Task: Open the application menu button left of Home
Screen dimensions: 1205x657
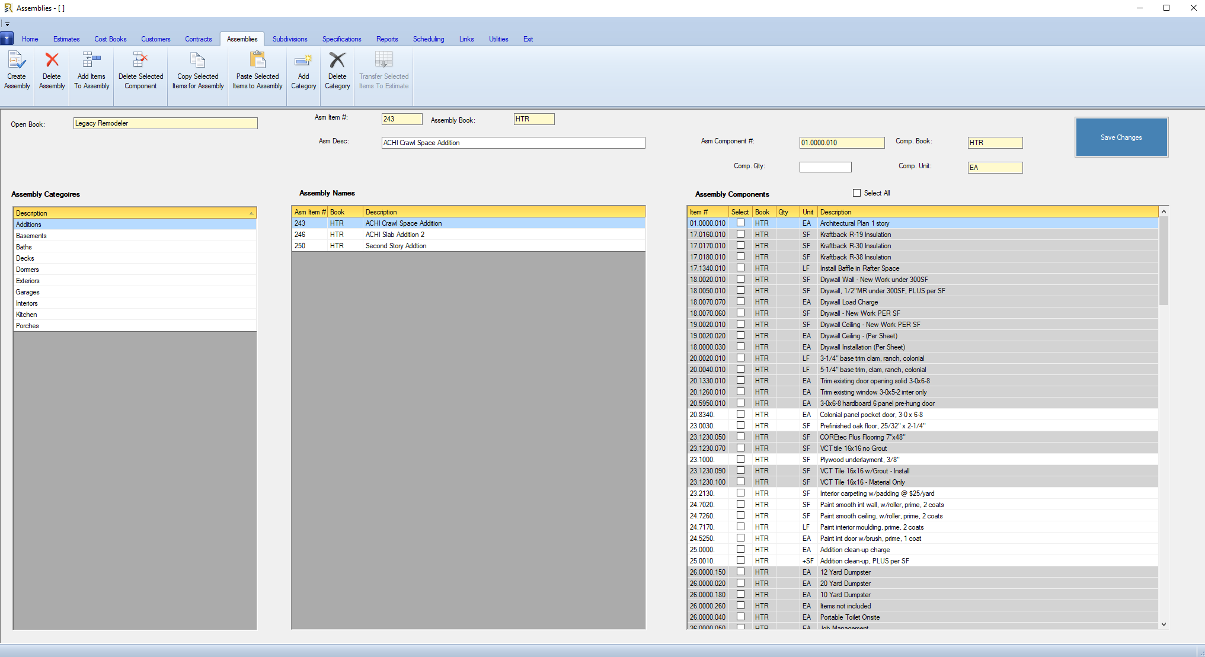Action: click(x=7, y=39)
